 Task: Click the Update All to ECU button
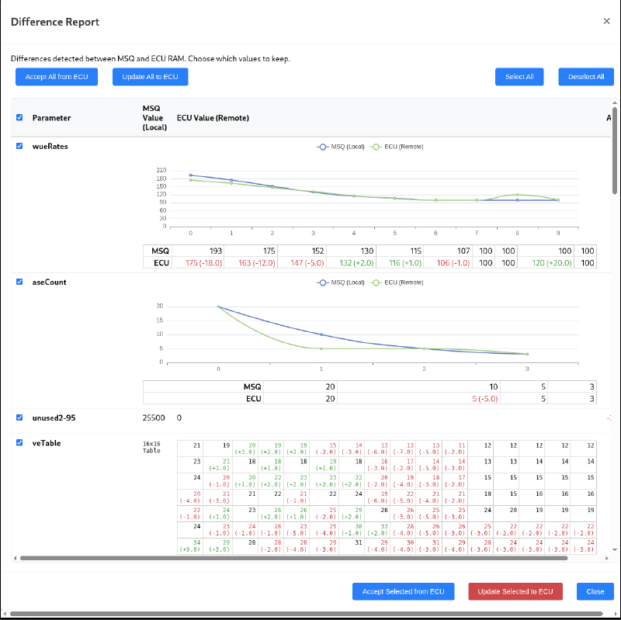coord(150,76)
